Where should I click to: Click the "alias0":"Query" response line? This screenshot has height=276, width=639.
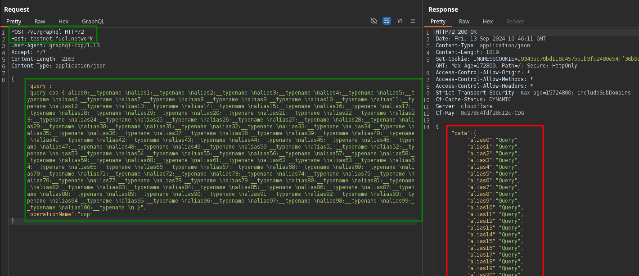coord(494,140)
